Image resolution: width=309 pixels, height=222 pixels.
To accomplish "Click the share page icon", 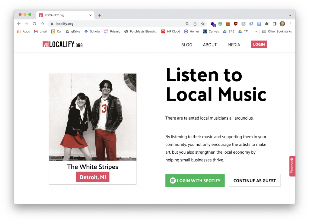I will (x=195, y=24).
